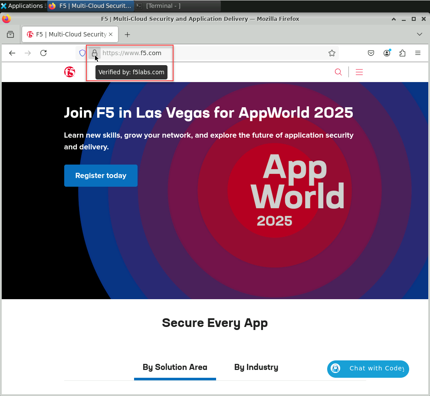Click the forward navigation arrow

28,53
